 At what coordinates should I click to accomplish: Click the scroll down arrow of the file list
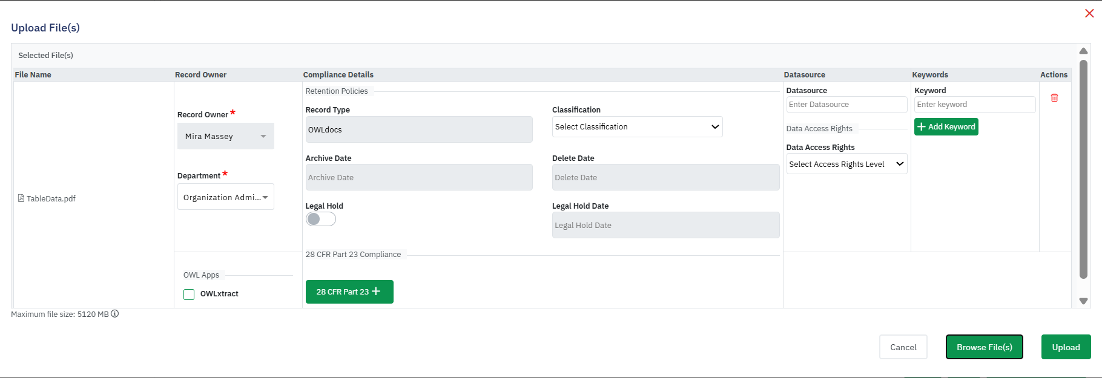click(1084, 301)
